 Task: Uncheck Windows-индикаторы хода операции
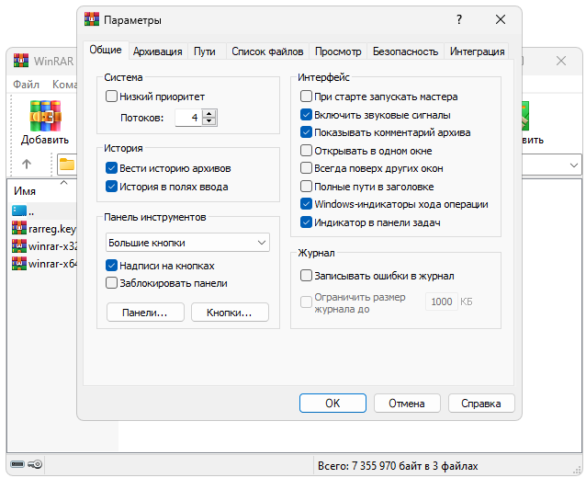306,204
